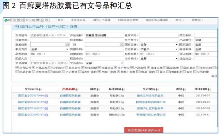Check the 国家医保 column checkbox
Image resolution: width=222 pixels, height=135 pixels.
[x=165, y=67]
